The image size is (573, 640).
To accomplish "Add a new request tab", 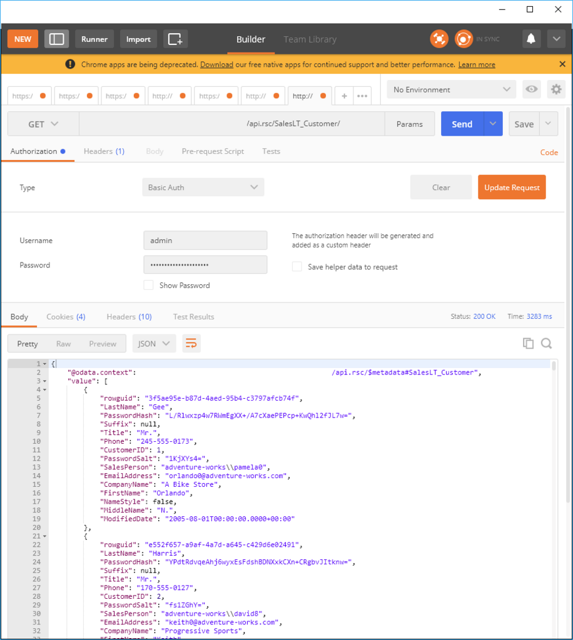I will pyautogui.click(x=344, y=96).
